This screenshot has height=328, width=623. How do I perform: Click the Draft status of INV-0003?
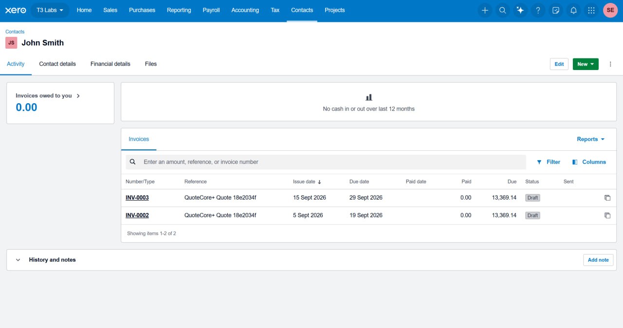click(x=532, y=198)
